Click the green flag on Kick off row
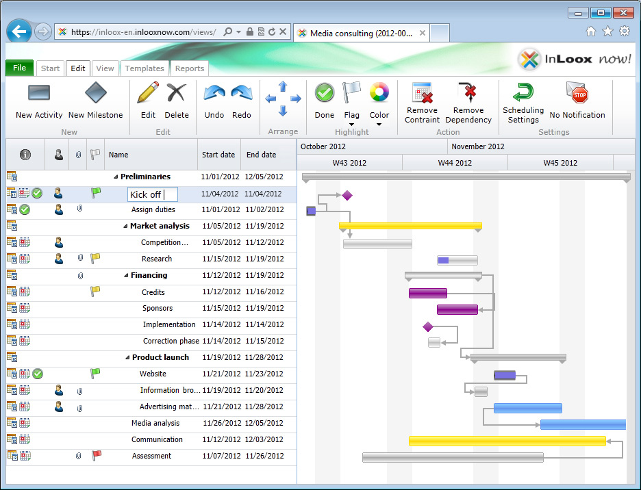This screenshot has height=490, width=641. pyautogui.click(x=96, y=192)
